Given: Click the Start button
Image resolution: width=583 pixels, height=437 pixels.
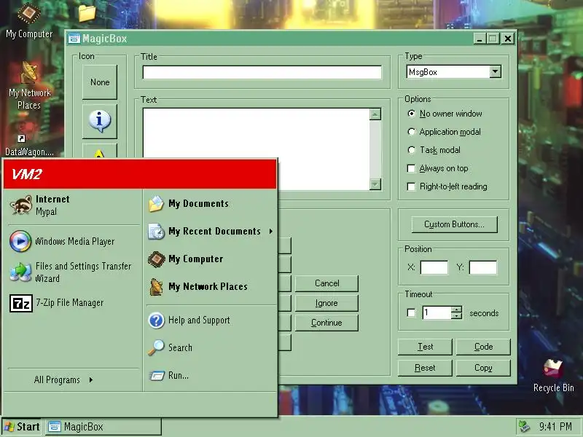Looking at the screenshot, I should (22, 427).
